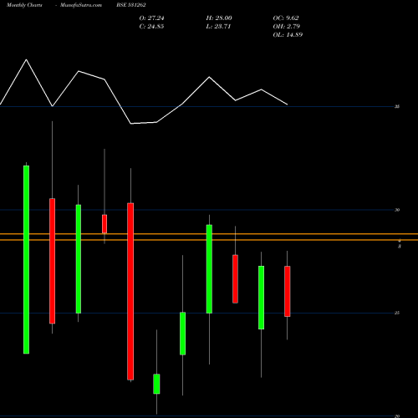This screenshot has height=418, width=418.
Task: Click the 35 price axis label
Action: click(x=397, y=106)
